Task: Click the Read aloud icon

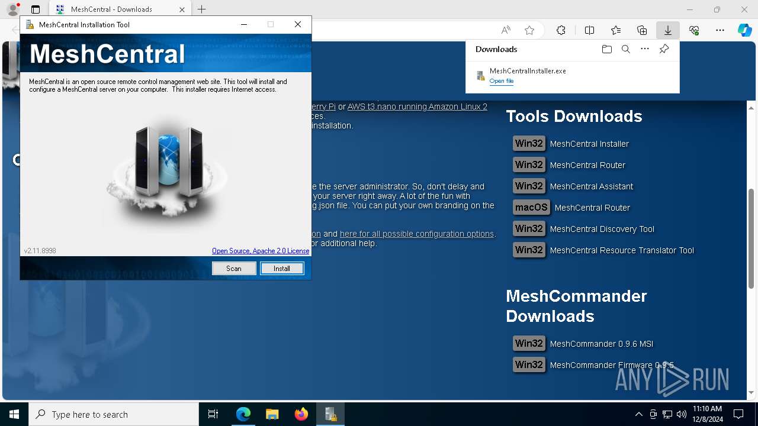Action: coord(506,30)
